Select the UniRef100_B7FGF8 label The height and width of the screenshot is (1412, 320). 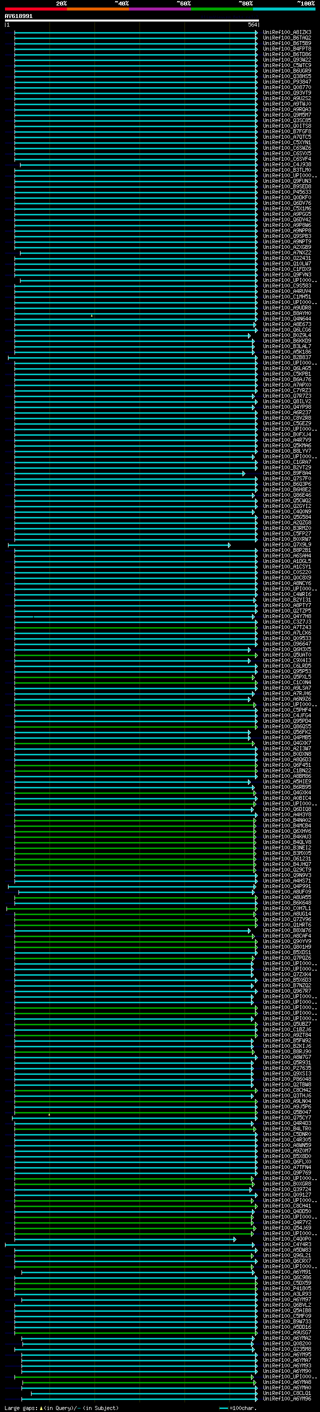pos(286,132)
